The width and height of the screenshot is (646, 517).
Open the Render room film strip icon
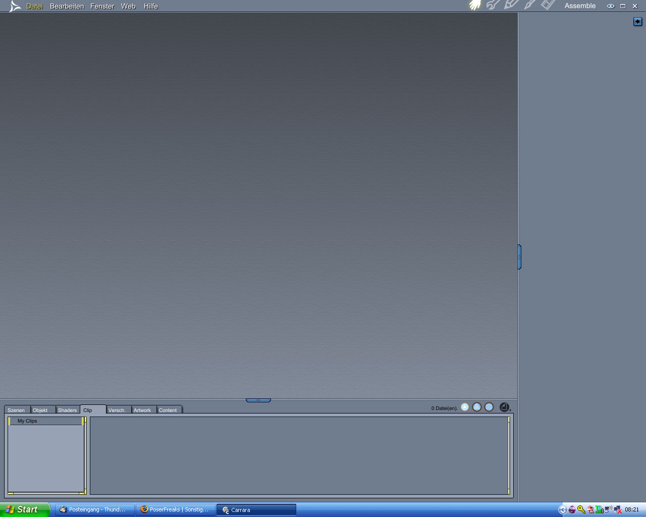[548, 6]
